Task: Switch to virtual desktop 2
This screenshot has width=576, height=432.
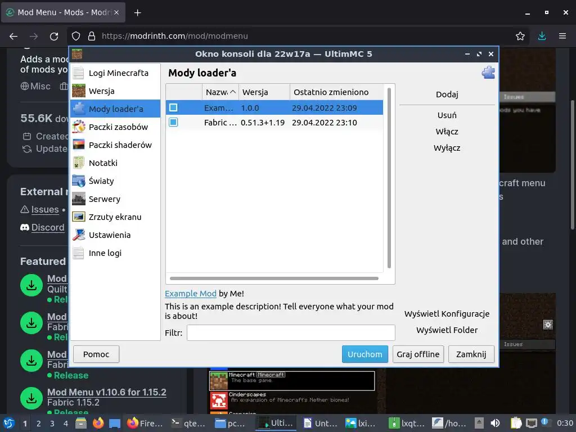Action: 39,423
